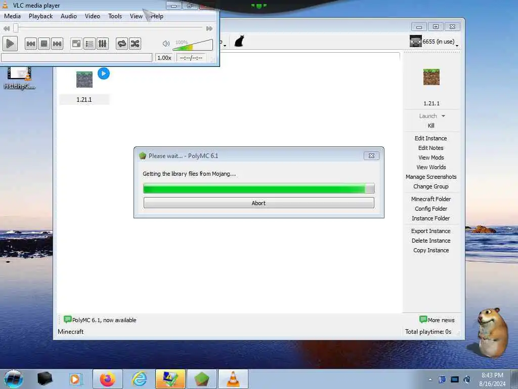Open the VLC Video menu
This screenshot has width=518, height=389.
click(93, 16)
